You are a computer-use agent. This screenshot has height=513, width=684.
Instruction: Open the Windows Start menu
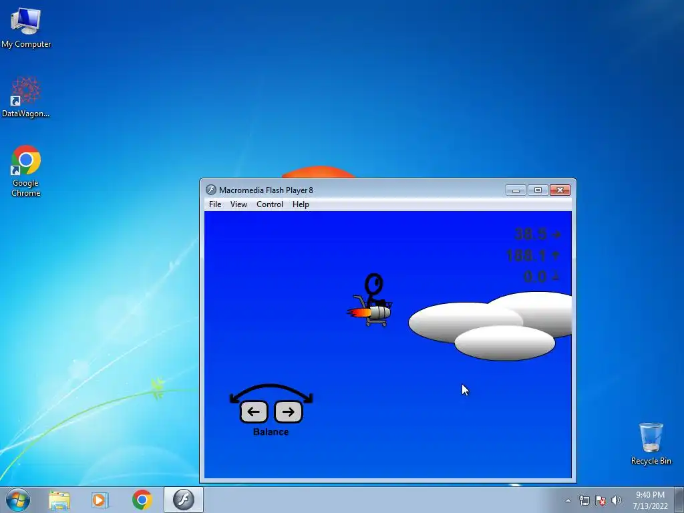(18, 500)
